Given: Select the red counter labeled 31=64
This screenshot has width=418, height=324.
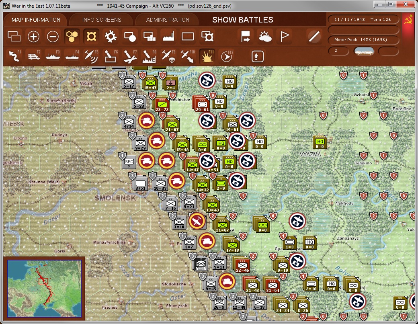Looking at the screenshot, I should point(272,285).
